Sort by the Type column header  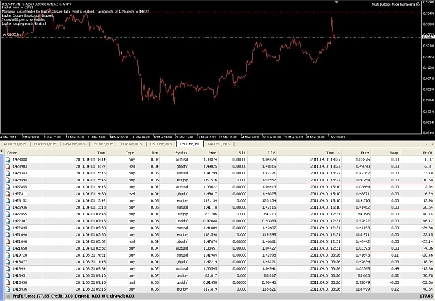point(122,153)
